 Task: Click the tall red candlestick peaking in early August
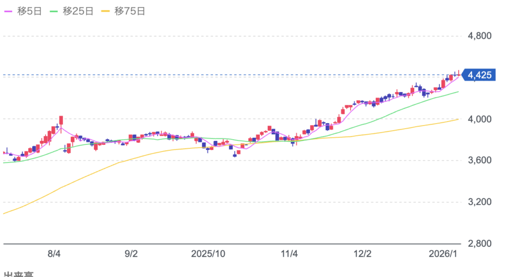[61, 120]
